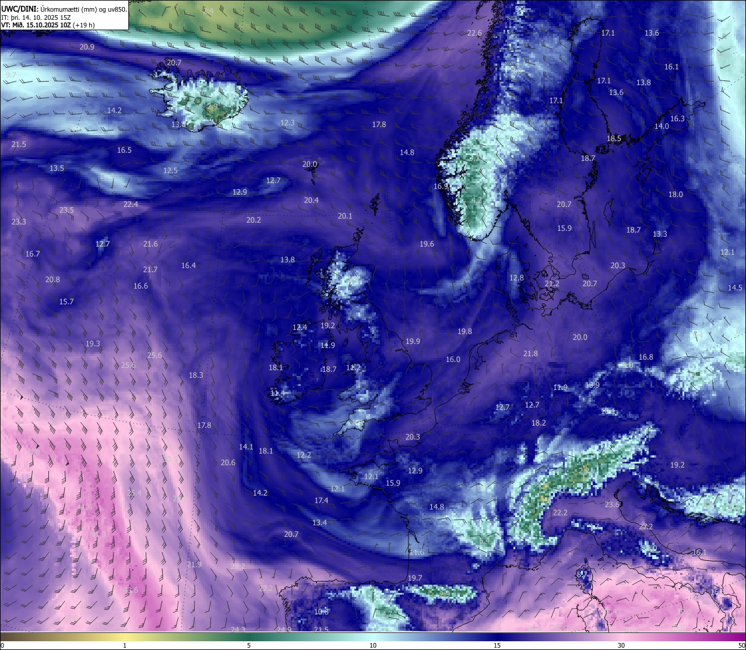Image resolution: width=746 pixels, height=650 pixels.
Task: Click the 0 label on the color scale
Action: pos(2,645)
